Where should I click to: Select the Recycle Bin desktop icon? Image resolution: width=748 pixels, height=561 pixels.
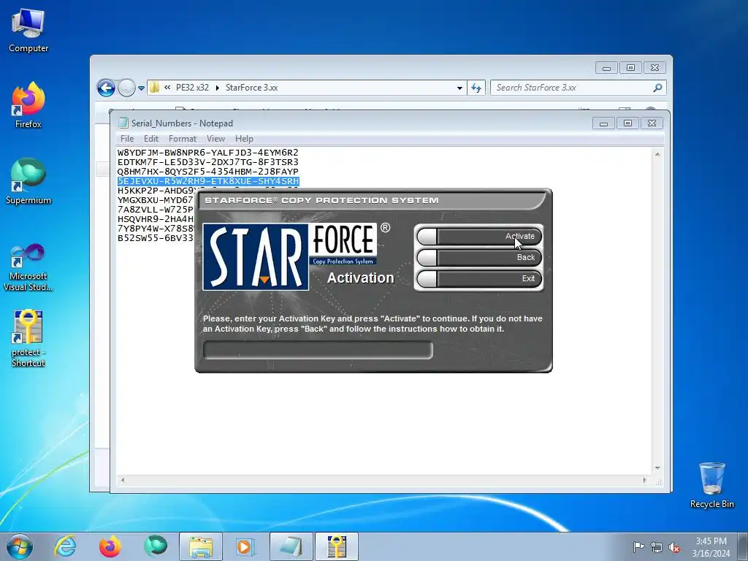coord(711,485)
